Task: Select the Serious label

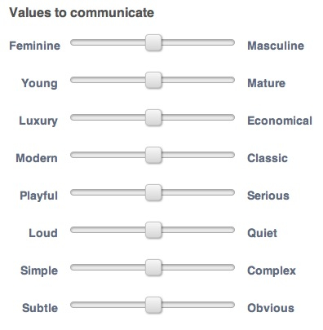Action: 268,196
